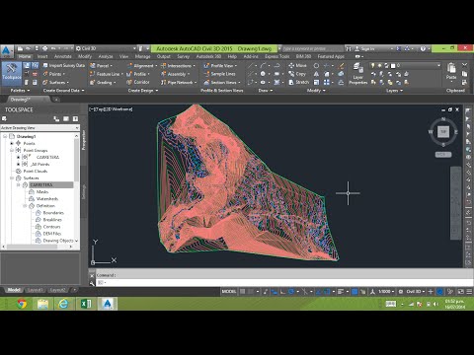Viewport: 474px width, 355px height.
Task: Toggle lineweight display in status bar
Action: point(341,291)
